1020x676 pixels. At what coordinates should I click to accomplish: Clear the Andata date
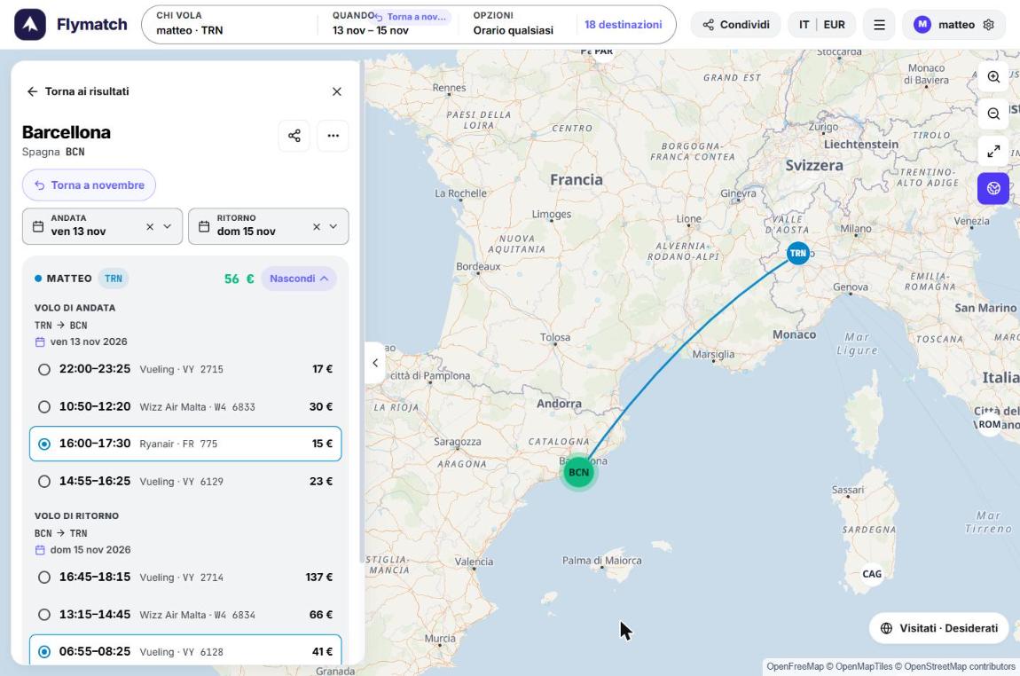tap(150, 226)
